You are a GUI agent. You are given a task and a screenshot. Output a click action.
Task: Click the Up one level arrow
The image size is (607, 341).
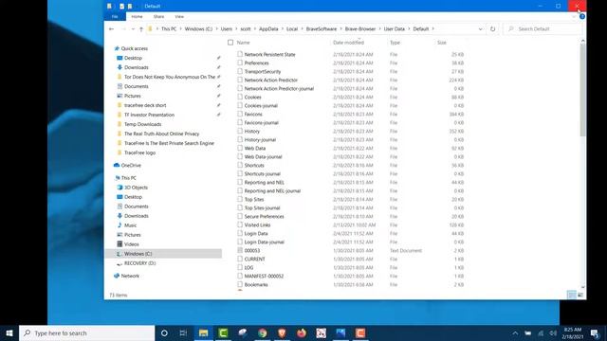[x=141, y=29]
